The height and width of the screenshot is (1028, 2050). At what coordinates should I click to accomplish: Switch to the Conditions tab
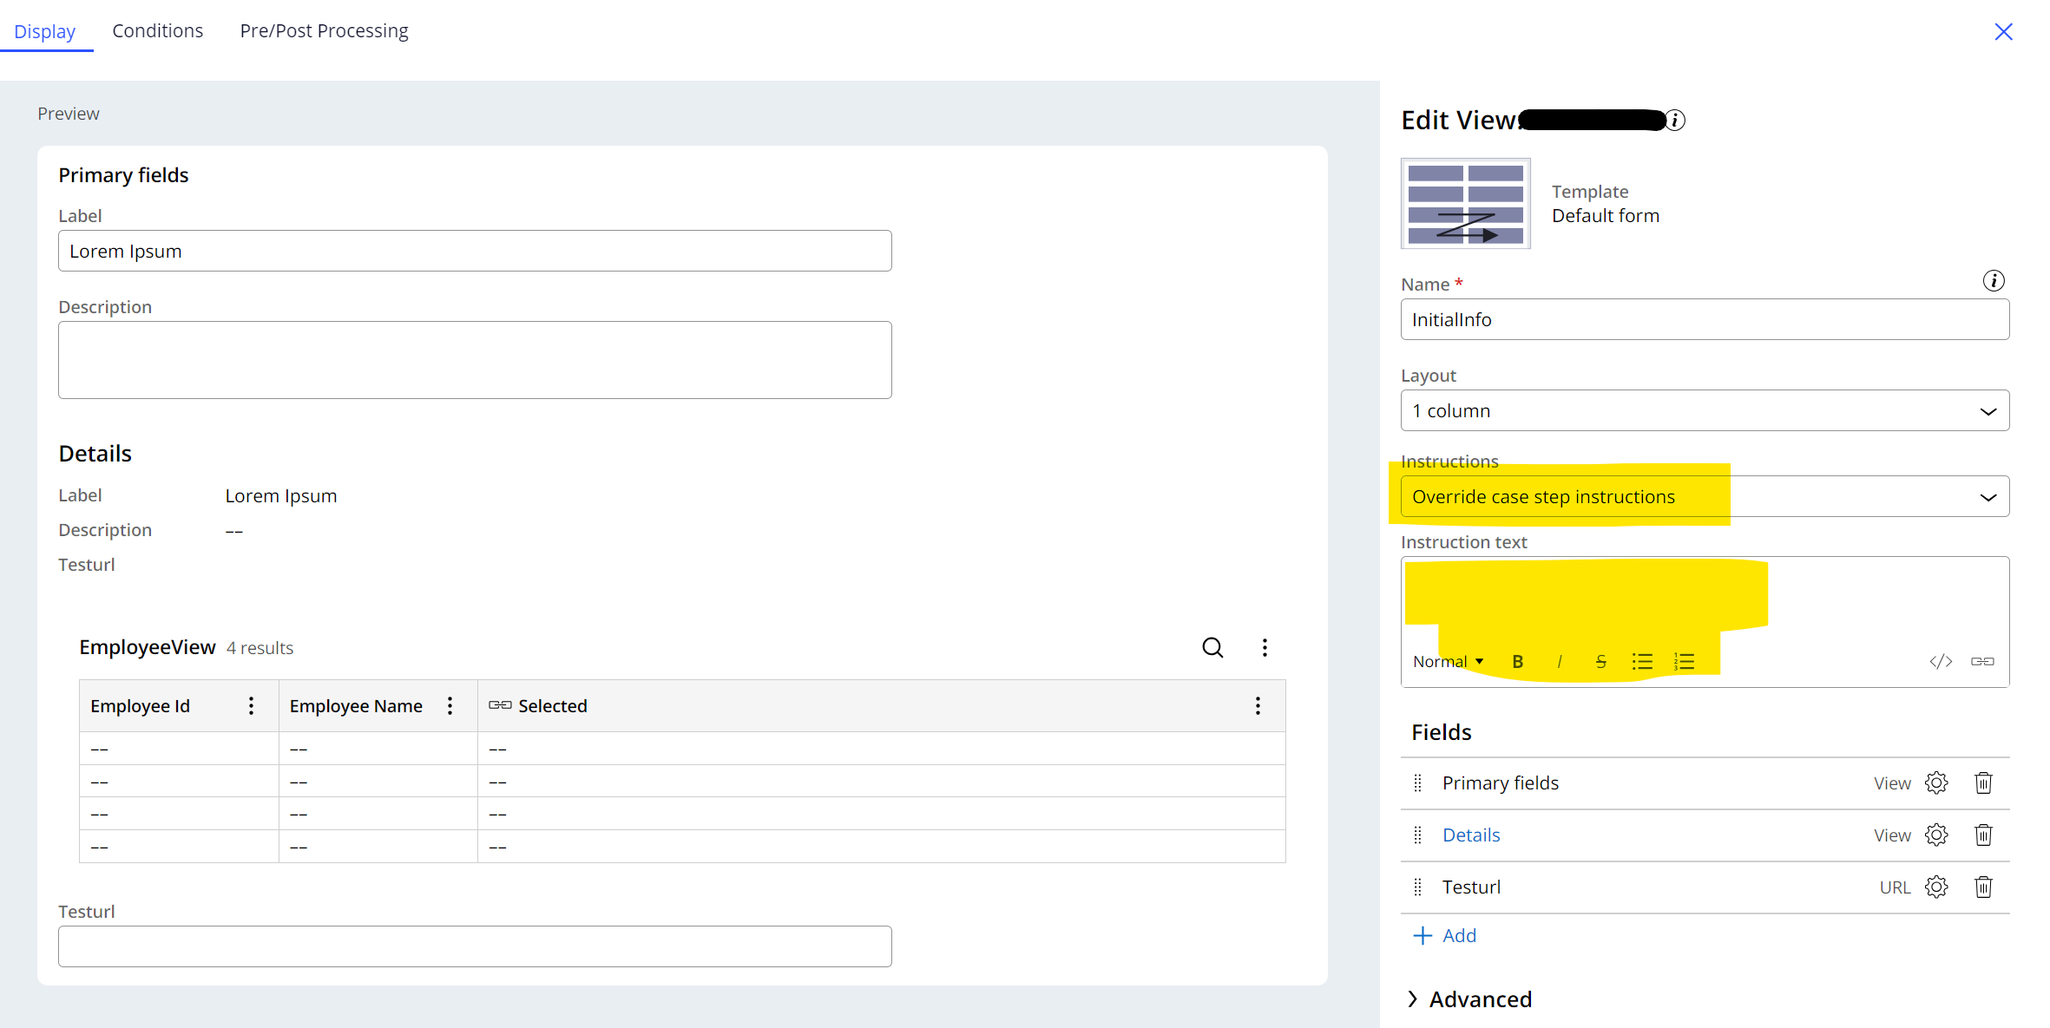(156, 29)
